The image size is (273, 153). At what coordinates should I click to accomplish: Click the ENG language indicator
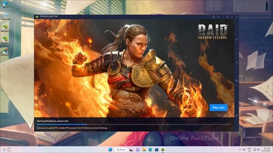pyautogui.click(x=249, y=150)
